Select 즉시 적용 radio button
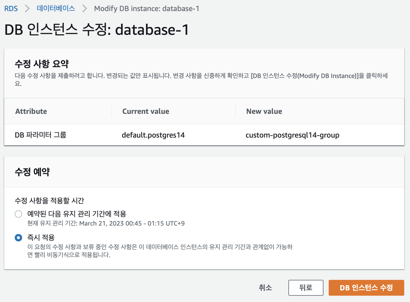Viewport: 410px width, 302px height. (x=18, y=238)
